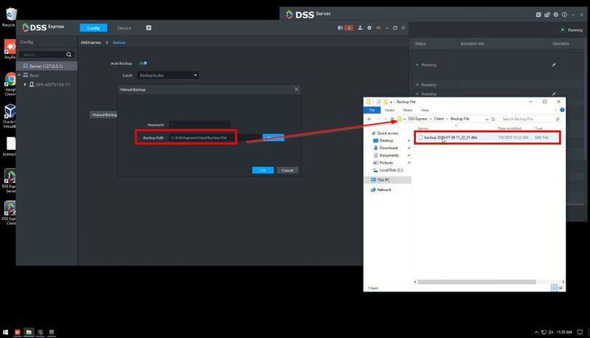Click the DSS Express address bar segment
The image size is (590, 338).
point(417,119)
